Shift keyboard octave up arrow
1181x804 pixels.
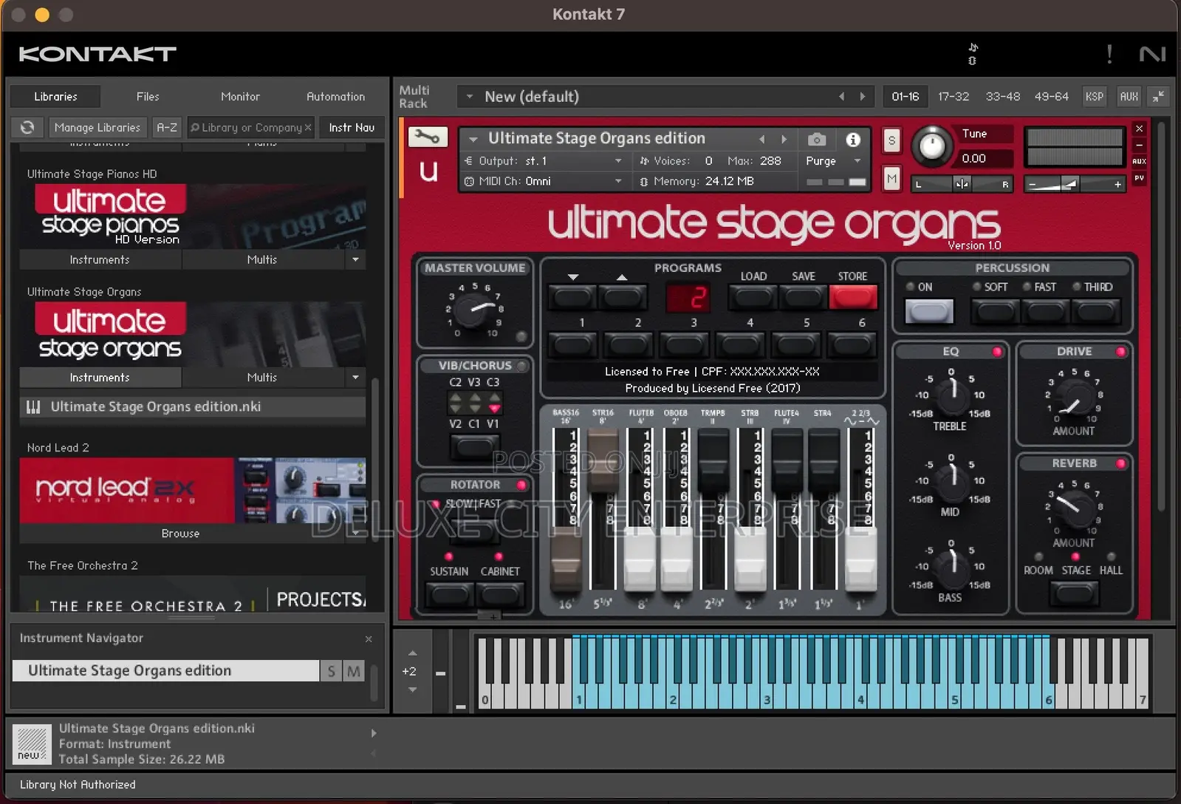pos(413,653)
